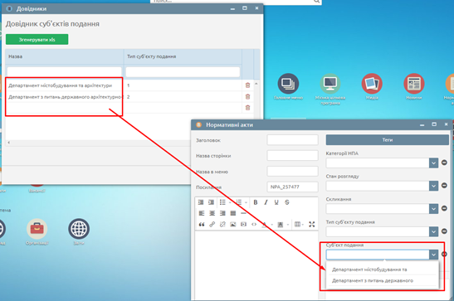Apply strikethrough formatting

click(x=286, y=202)
